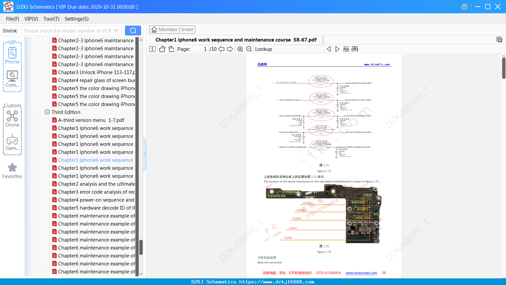This screenshot has height=285, width=506.
Task: Select the Chapter1 58-67.pdf document tab
Action: (236, 40)
